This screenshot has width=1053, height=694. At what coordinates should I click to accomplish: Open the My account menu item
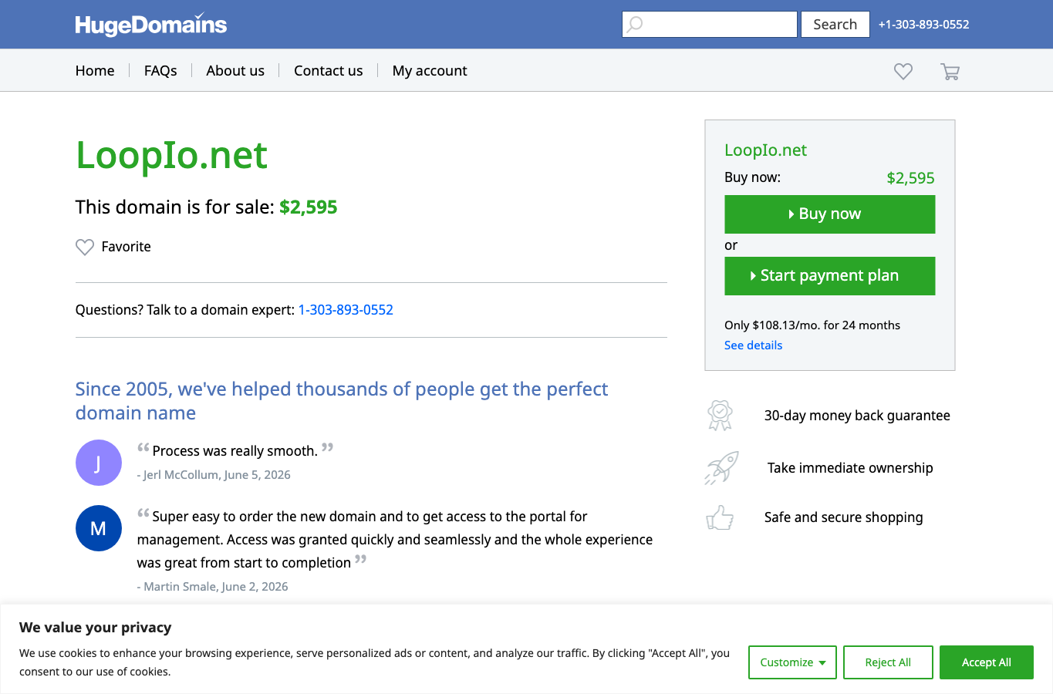pos(430,71)
